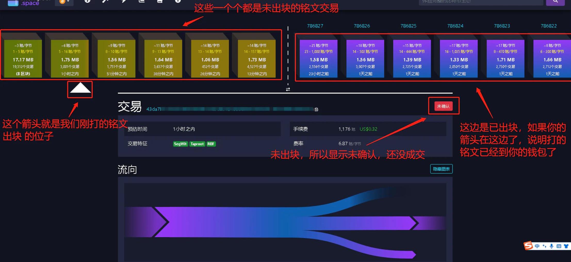The width and height of the screenshot is (571, 262).
Task: Copy the transaction ID with the clipboard icon
Action: click(316, 109)
